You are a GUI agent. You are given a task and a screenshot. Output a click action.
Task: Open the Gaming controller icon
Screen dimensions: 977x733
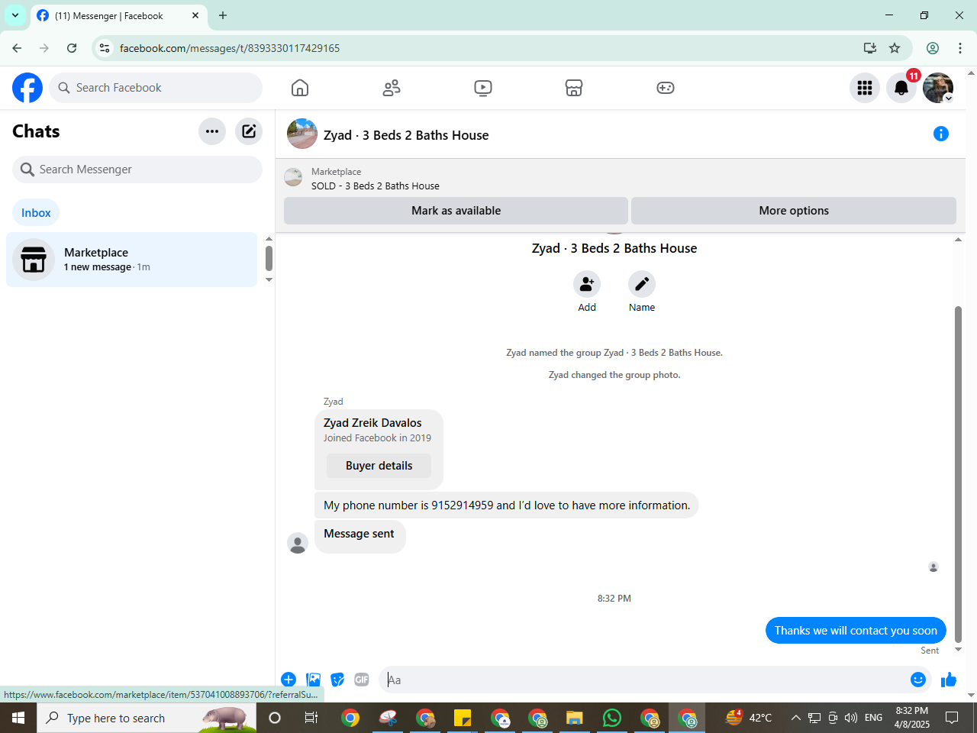[x=666, y=88]
